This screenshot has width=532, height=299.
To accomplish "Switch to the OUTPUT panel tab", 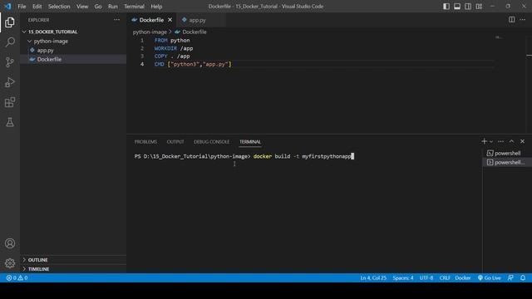I will 175,142.
